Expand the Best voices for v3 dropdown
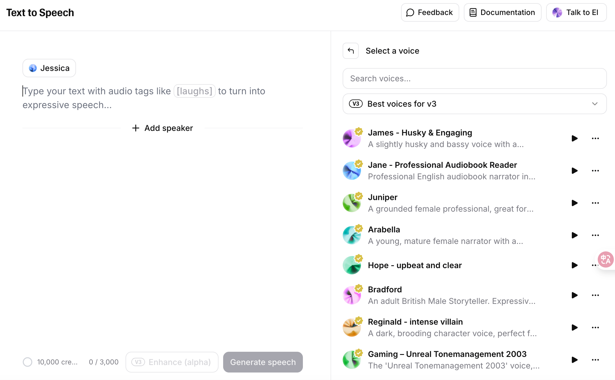 474,104
